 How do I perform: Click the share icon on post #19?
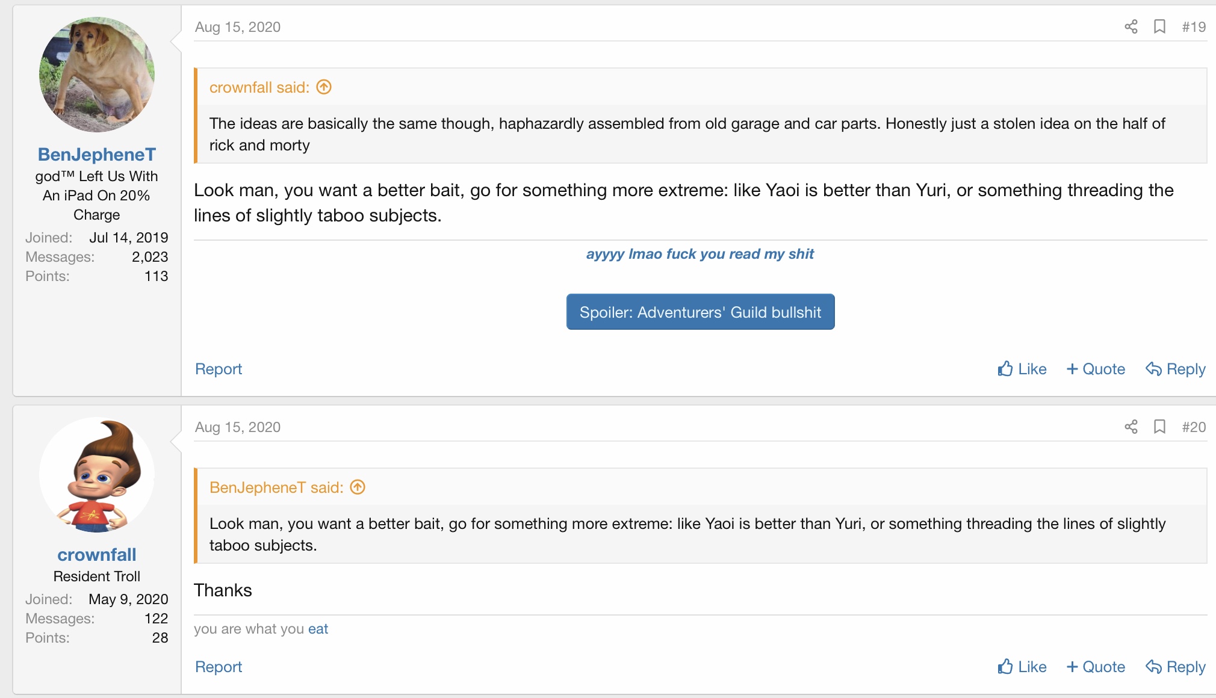[x=1131, y=27]
